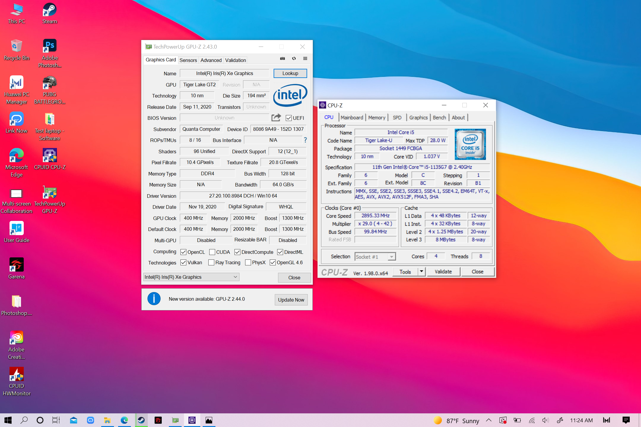Screen dimensions: 641x427
Task: Expand the GPU selection dropdown in GPU-Z
Action: coord(191,277)
